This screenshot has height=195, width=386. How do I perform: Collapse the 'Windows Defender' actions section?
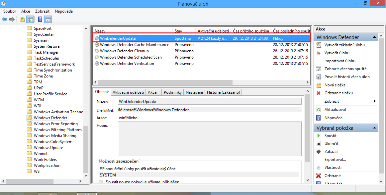[x=374, y=37]
